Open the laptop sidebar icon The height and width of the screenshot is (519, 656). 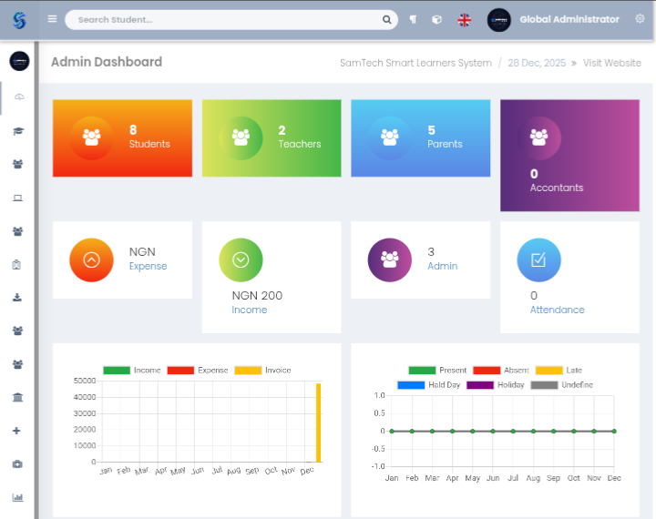pyautogui.click(x=17, y=198)
